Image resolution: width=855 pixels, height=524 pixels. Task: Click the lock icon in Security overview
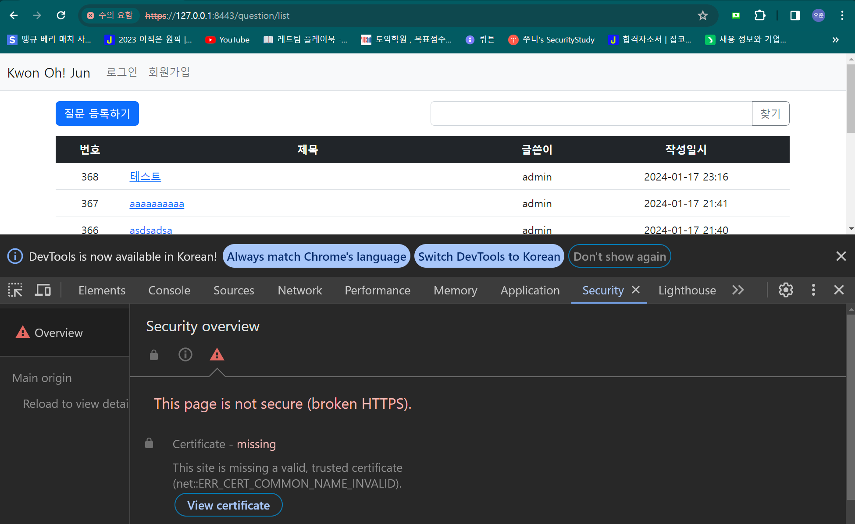pos(153,354)
